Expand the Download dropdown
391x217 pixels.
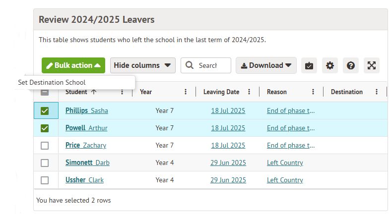click(266, 65)
